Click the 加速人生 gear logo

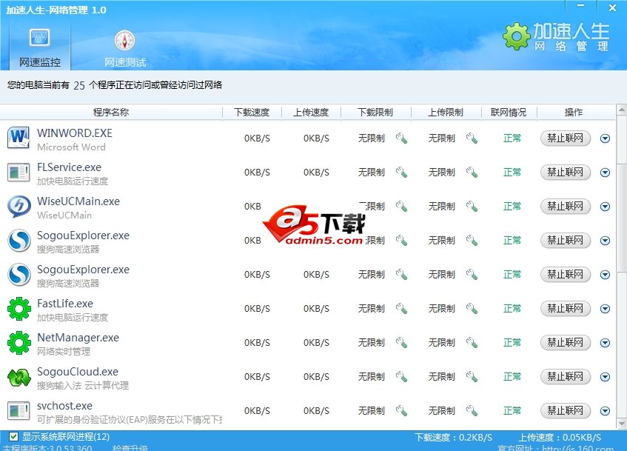[516, 36]
